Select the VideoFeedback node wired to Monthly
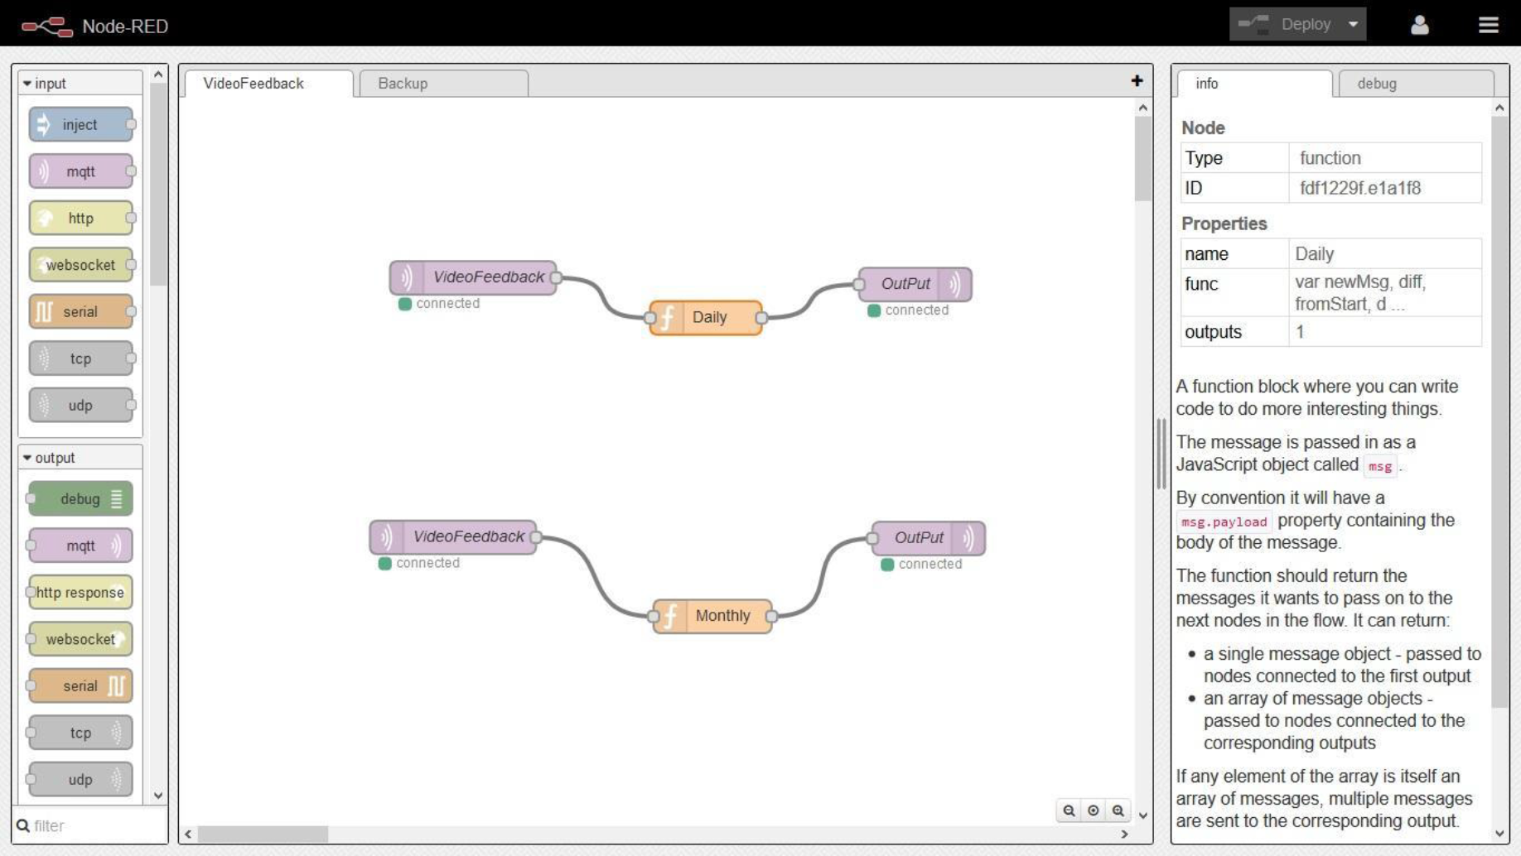The width and height of the screenshot is (1521, 856). pyautogui.click(x=453, y=537)
